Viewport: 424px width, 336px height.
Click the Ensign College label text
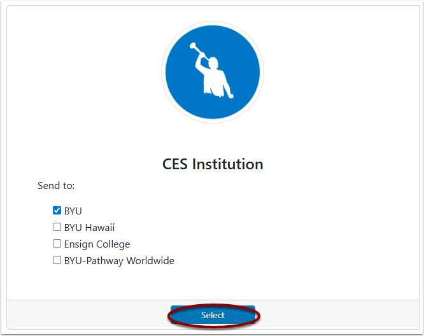tap(97, 244)
